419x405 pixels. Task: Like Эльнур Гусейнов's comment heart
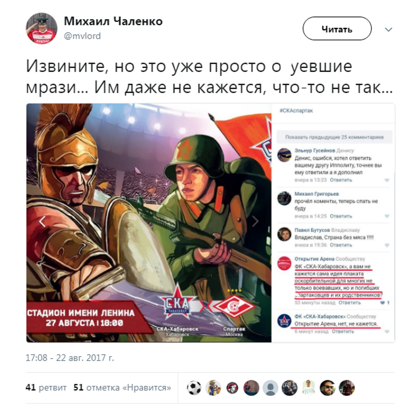pyautogui.click(x=387, y=180)
